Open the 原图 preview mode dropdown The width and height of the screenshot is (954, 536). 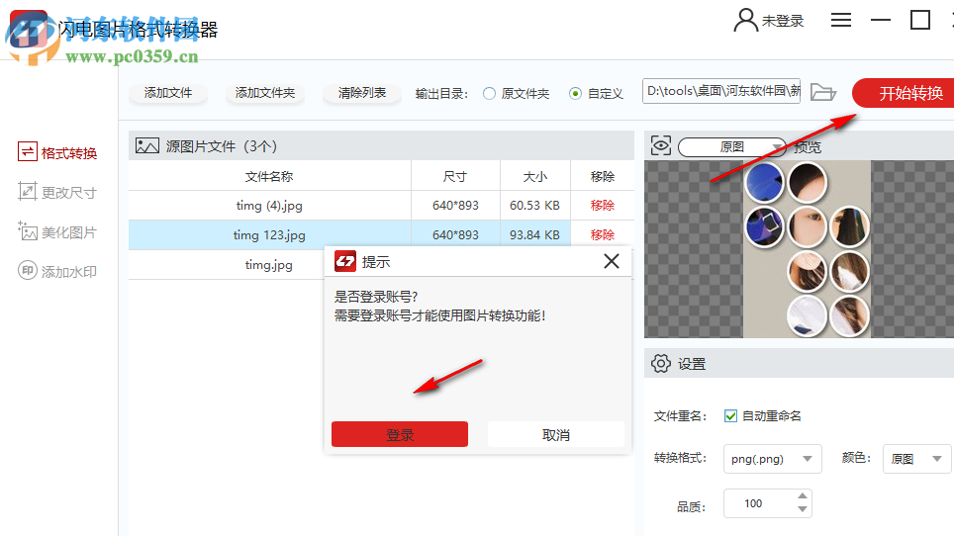(732, 146)
